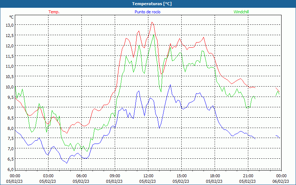Click the 06/02/23 date label
This screenshot has height=185, width=296.
[281, 181]
